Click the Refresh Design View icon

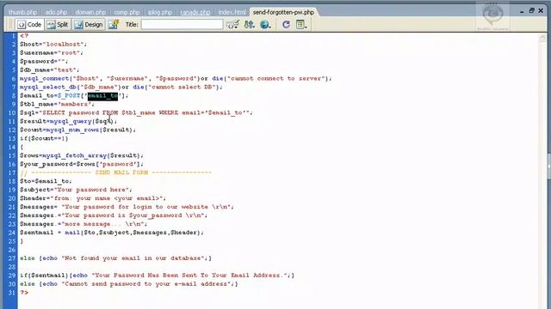[286, 25]
